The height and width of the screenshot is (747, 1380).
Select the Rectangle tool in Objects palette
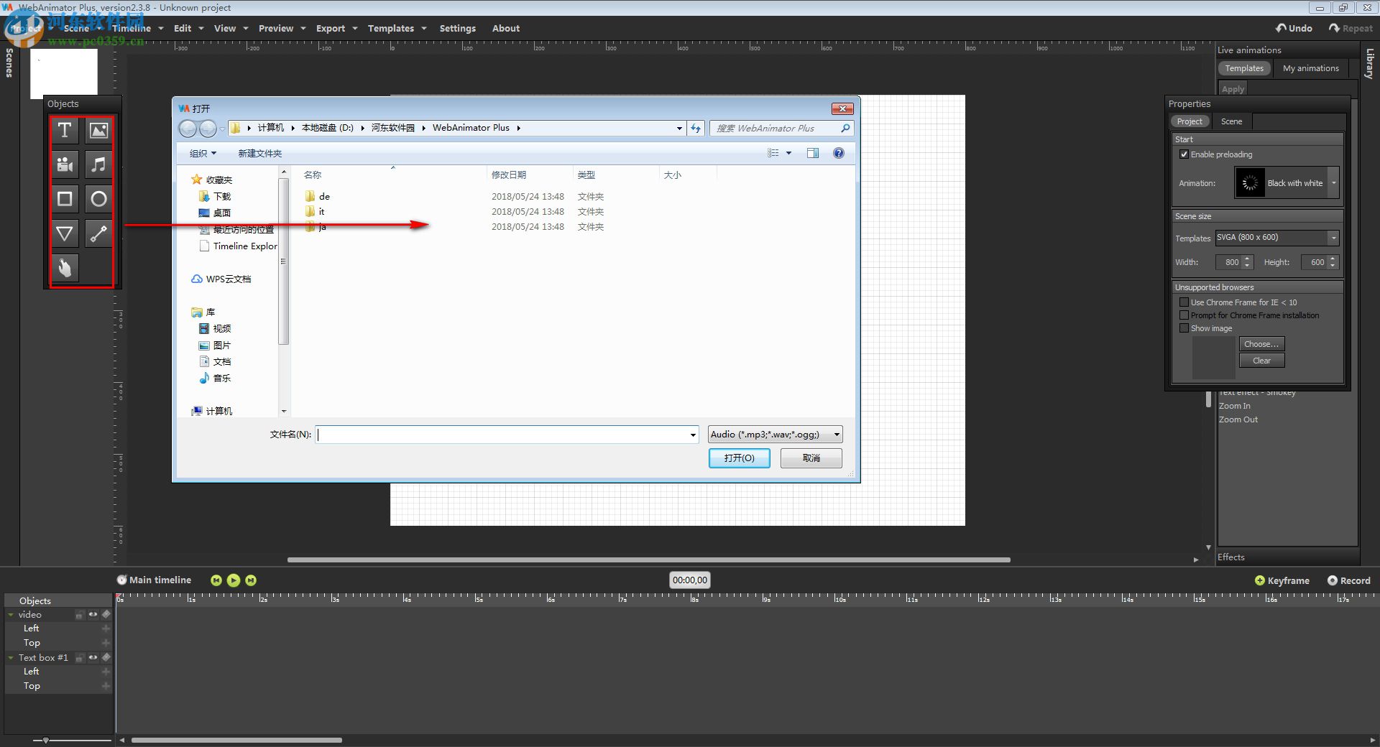coord(64,199)
